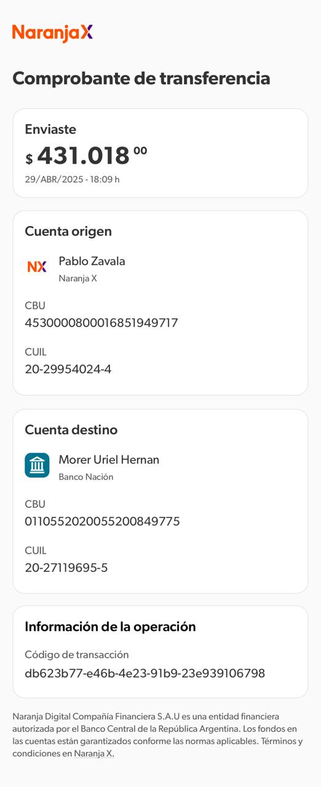Click the Naranja Digital legal disclaimer paragraph
Screen dimensions: 321x787
click(x=158, y=735)
